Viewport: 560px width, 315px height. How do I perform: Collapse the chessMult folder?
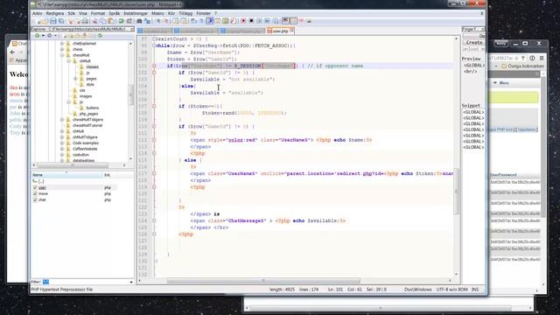click(62, 55)
